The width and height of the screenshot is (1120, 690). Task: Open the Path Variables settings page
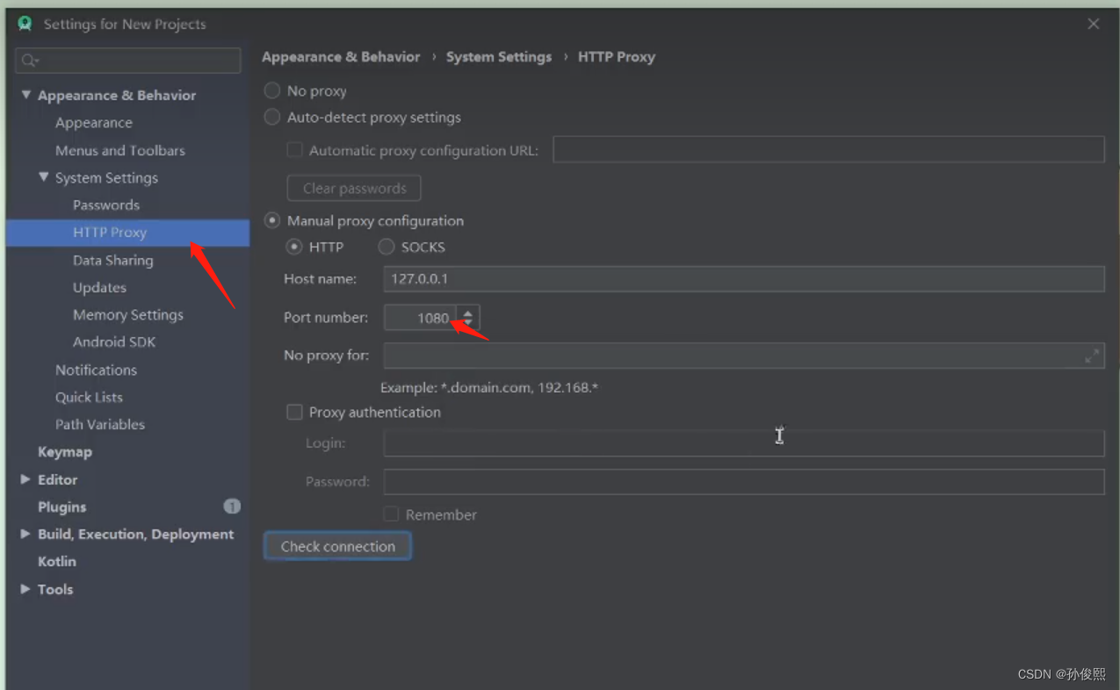pyautogui.click(x=100, y=424)
